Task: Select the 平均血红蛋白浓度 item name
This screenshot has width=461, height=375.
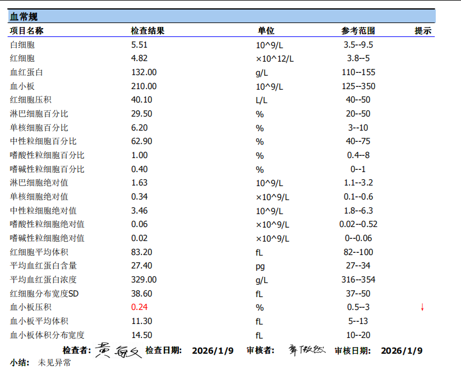Action: click(43, 279)
